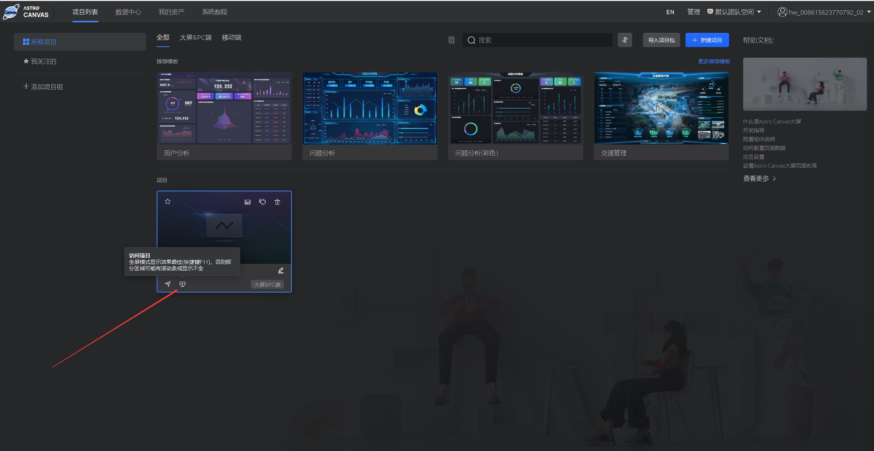This screenshot has height=451, width=874.
Task: Filter projects by 移动端 tab
Action: (x=231, y=37)
